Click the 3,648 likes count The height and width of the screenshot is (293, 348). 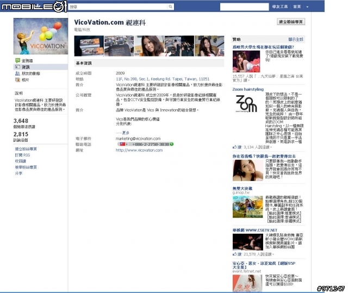pos(21,121)
